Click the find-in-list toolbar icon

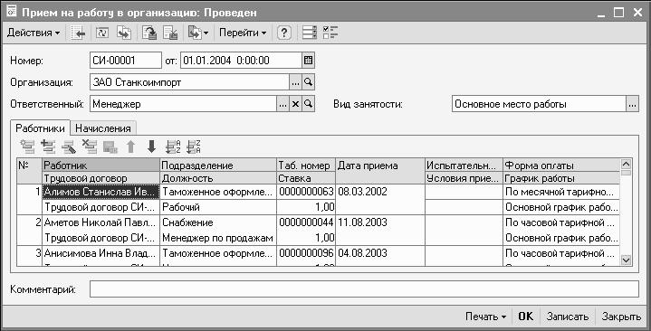tap(78, 33)
